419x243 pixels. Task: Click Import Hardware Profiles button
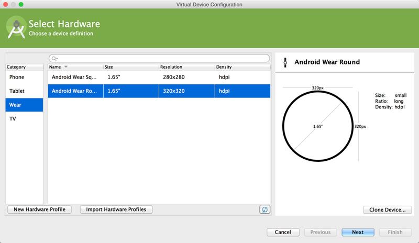116,209
